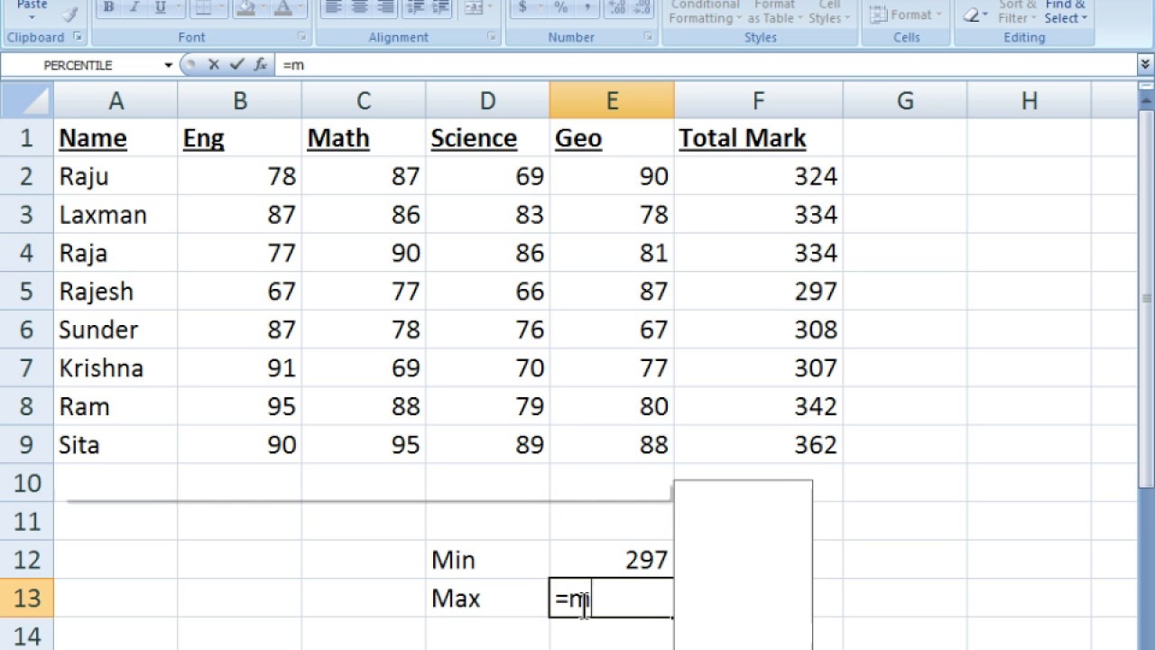The width and height of the screenshot is (1155, 650).
Task: Select the Max label cell
Action: point(487,599)
